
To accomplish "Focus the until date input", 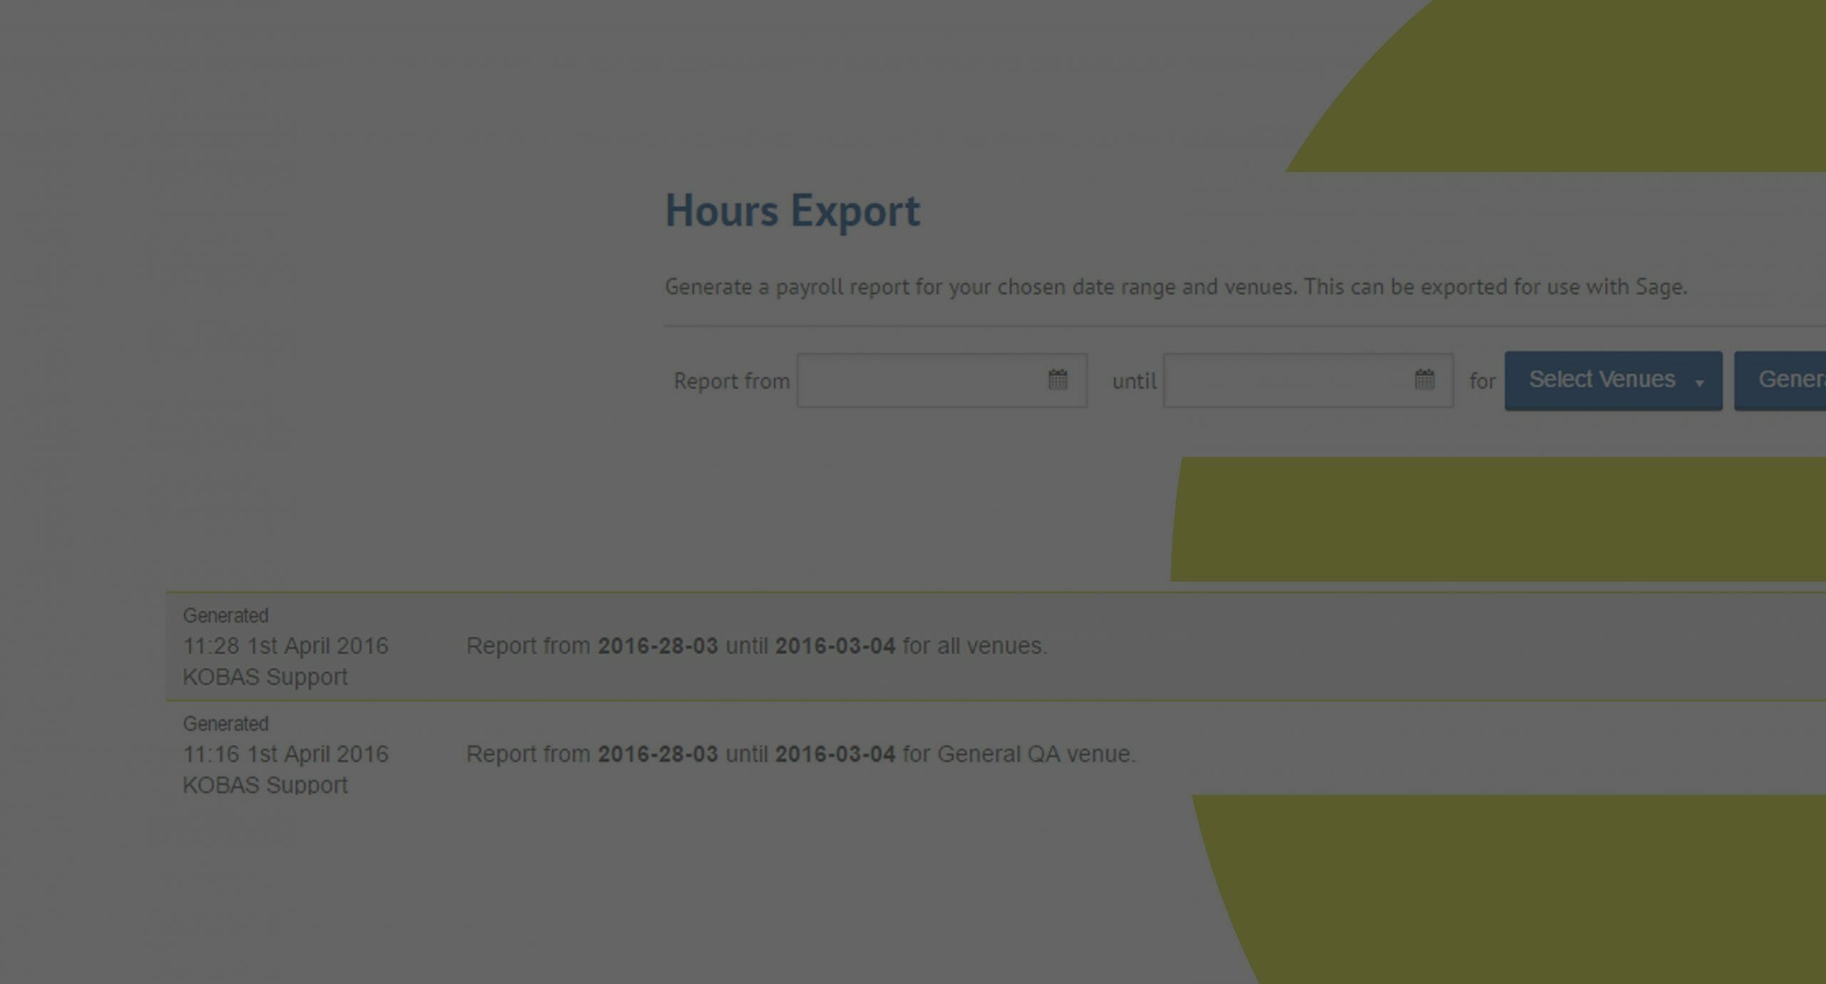I will click(x=1287, y=381).
